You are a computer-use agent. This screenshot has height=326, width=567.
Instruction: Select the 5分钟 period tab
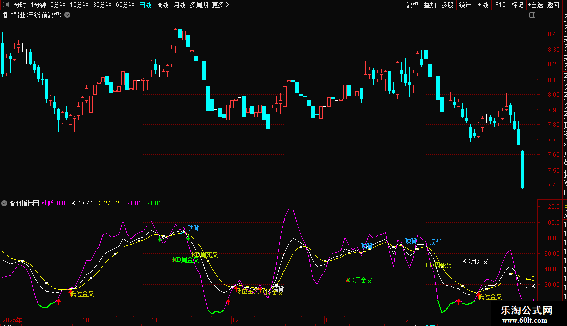(58, 5)
